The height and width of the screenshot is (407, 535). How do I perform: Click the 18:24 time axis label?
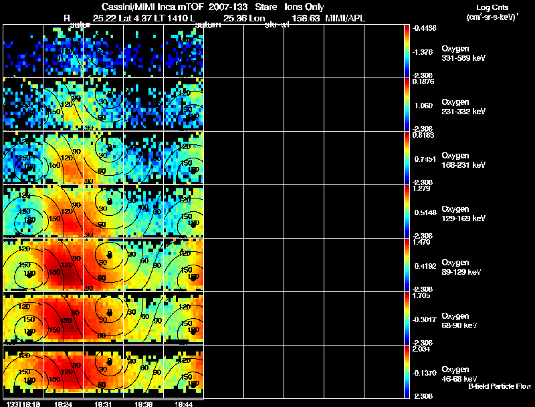(63, 404)
